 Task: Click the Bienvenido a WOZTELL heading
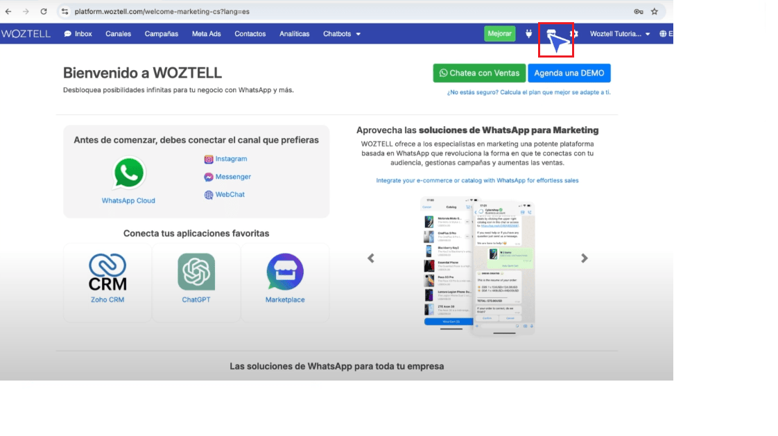pyautogui.click(x=142, y=73)
